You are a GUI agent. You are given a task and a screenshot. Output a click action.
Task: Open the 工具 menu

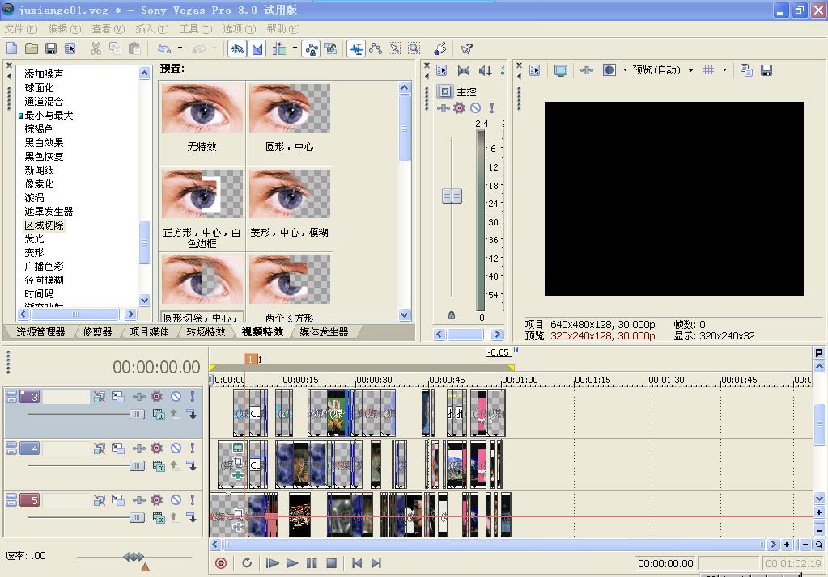pos(193,29)
